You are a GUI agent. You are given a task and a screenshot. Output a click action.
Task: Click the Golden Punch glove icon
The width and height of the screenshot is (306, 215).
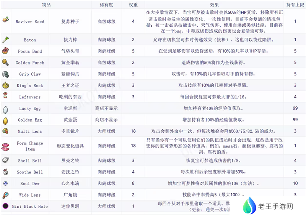5,63
